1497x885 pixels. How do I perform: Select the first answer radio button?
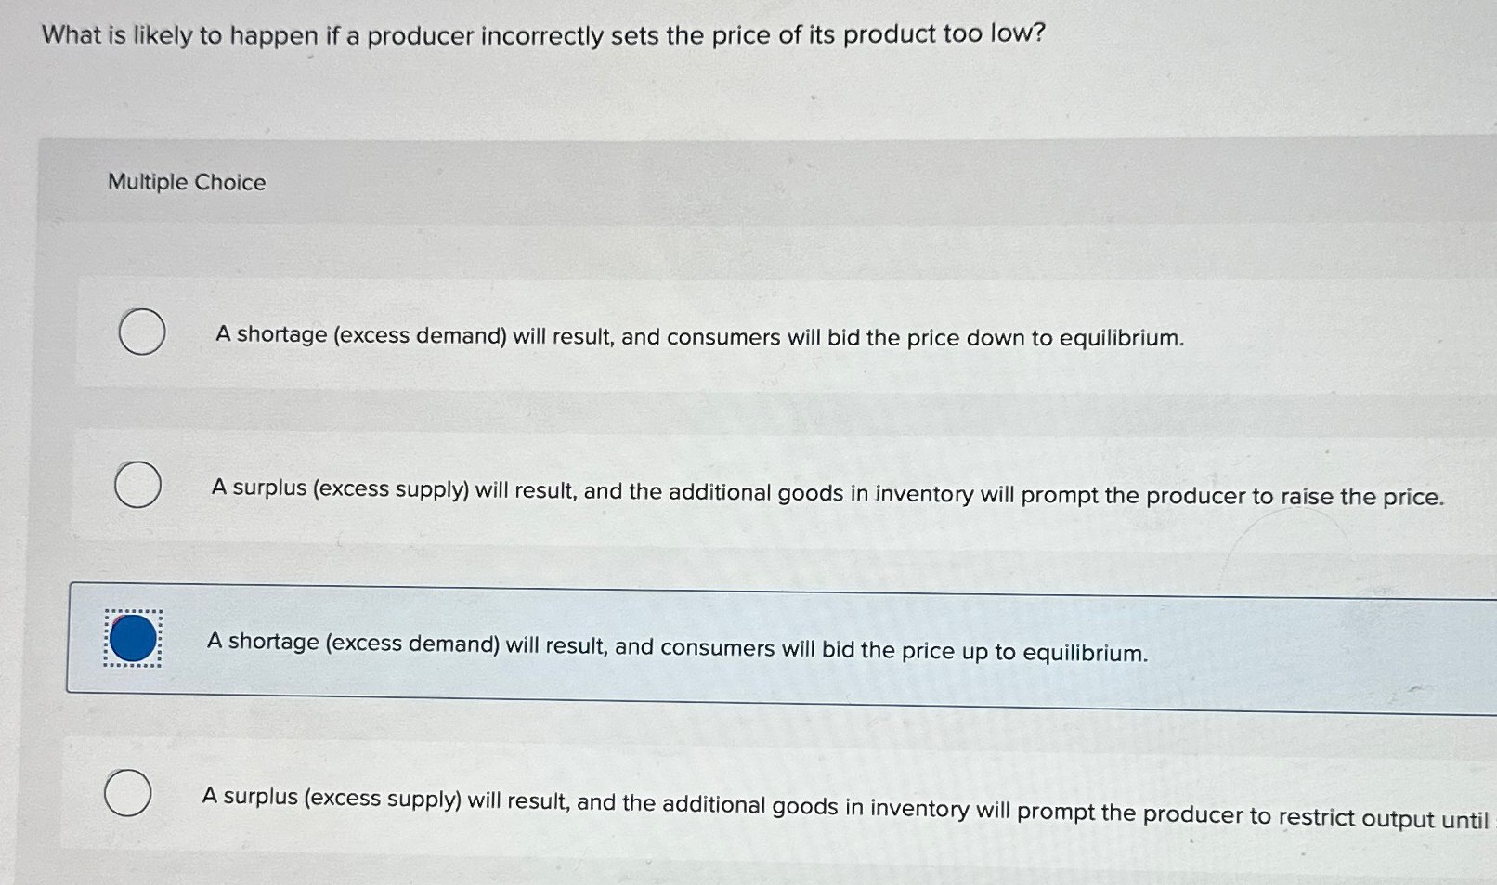click(141, 332)
